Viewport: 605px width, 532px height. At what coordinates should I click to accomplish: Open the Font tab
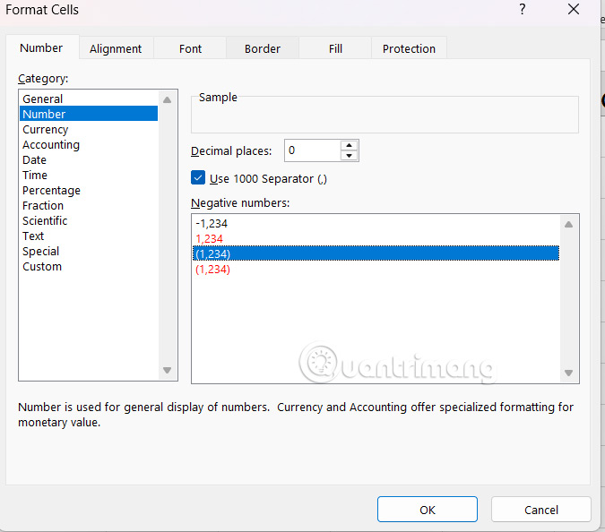coord(190,48)
